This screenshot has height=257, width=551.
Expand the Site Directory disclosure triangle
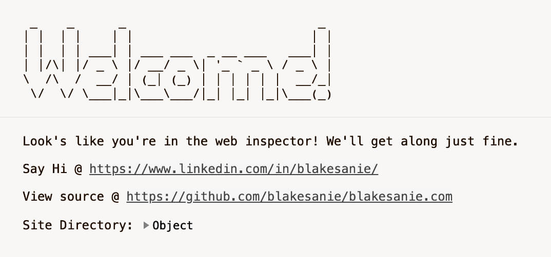click(146, 225)
